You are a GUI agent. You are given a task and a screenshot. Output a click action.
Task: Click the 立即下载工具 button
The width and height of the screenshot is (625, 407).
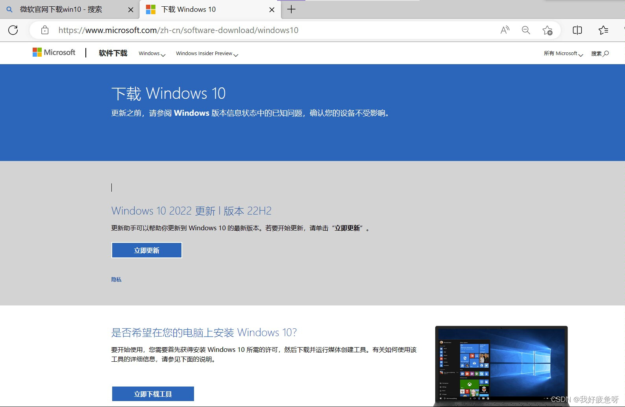[x=153, y=394]
